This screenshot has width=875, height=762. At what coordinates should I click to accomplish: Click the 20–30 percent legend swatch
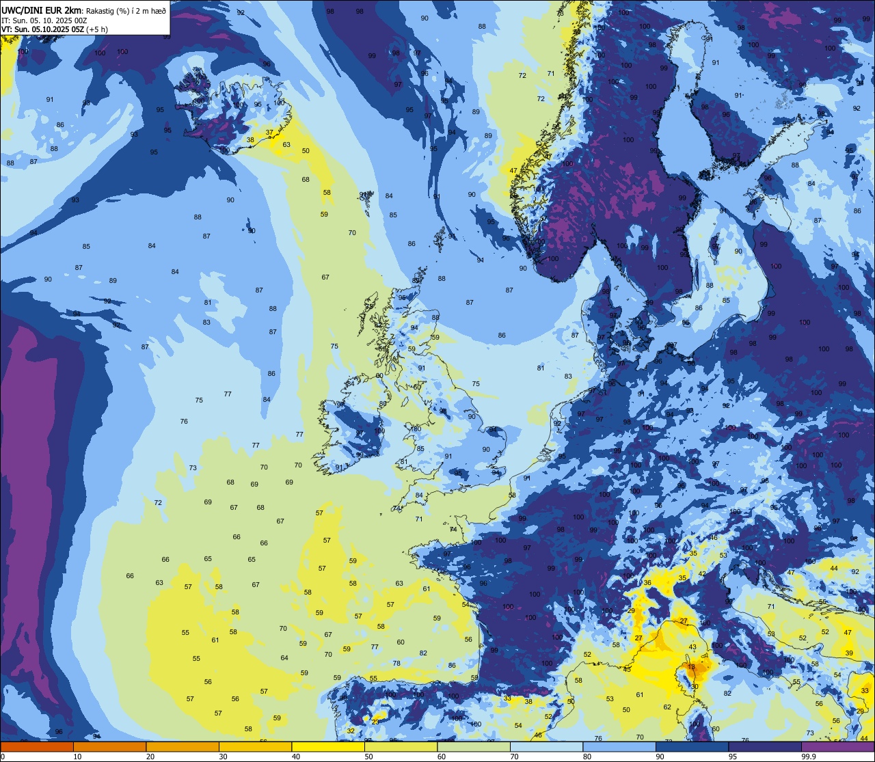(x=183, y=746)
